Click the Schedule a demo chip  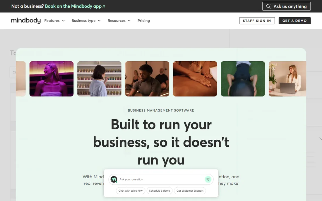pos(160,190)
